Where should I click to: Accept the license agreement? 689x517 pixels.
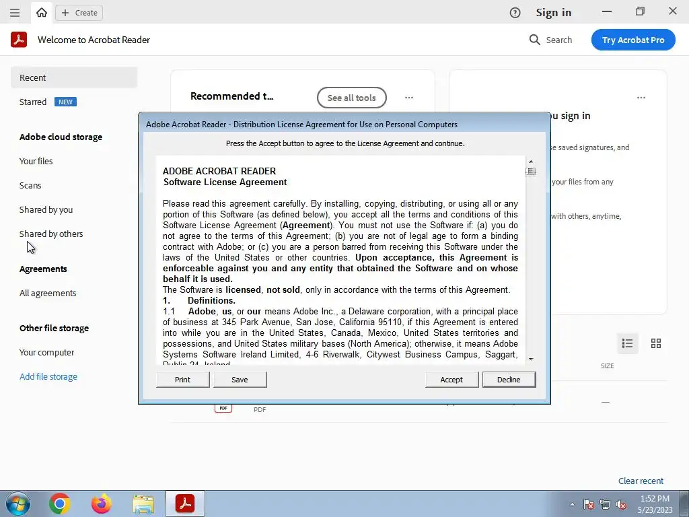point(451,380)
